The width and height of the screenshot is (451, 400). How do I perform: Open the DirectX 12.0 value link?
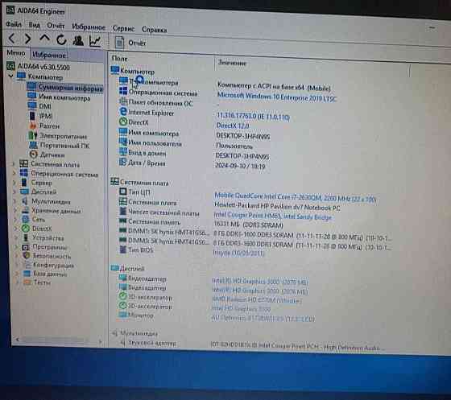click(233, 126)
